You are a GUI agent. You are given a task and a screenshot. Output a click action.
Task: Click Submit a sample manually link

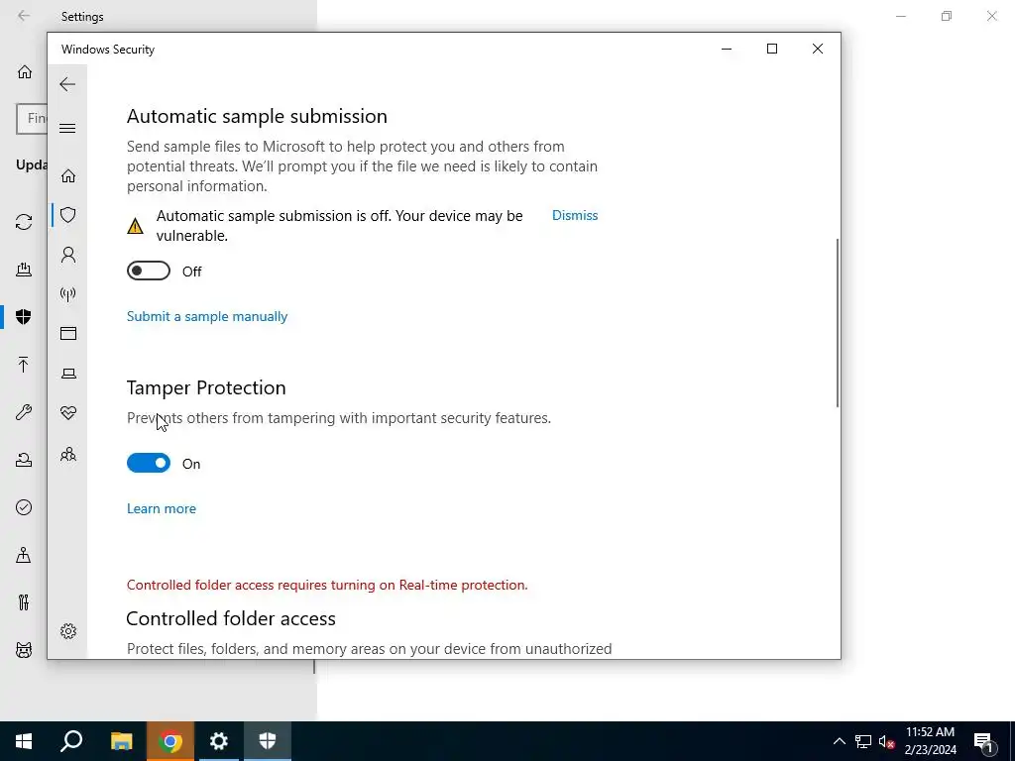(x=207, y=316)
